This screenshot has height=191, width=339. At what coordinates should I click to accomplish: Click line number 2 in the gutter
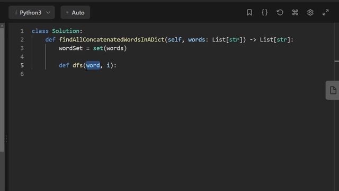(22, 40)
